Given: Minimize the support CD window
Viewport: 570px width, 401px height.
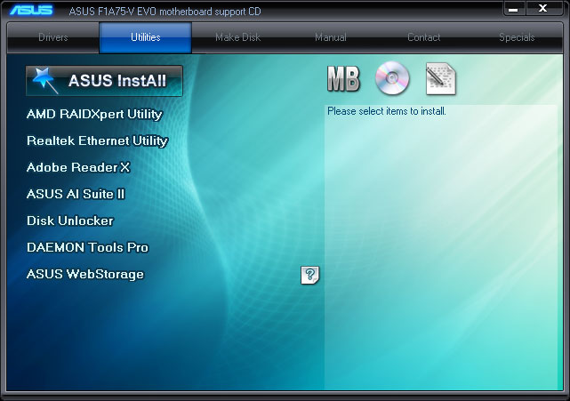Looking at the screenshot, I should click(513, 9).
